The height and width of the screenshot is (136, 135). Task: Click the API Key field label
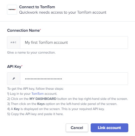point(14,67)
